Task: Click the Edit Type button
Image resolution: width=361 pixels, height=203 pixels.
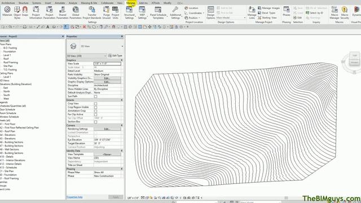Action: click(x=115, y=56)
